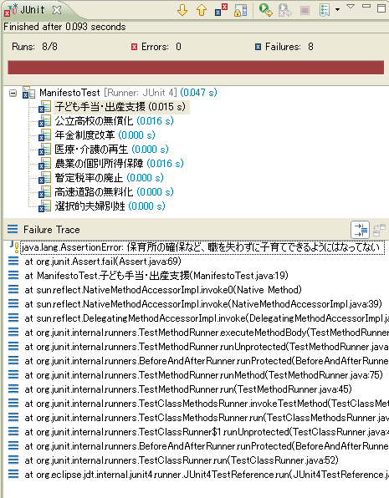Toggle show failures only filter
Image resolution: width=389 pixels, height=498 pixels.
(221, 10)
